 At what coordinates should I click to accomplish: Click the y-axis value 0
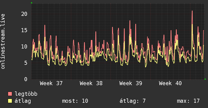click(x=26, y=79)
